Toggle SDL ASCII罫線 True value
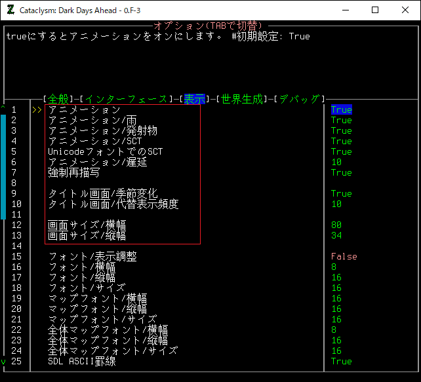Screen dimensions: 421x382 click(x=341, y=362)
